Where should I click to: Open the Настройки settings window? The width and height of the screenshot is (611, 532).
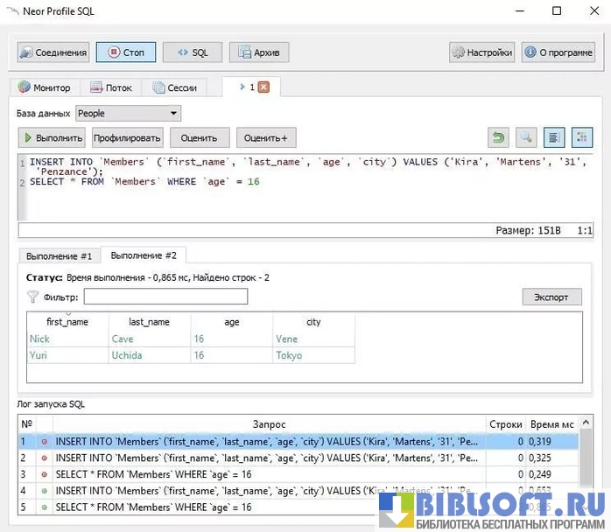[x=481, y=52]
